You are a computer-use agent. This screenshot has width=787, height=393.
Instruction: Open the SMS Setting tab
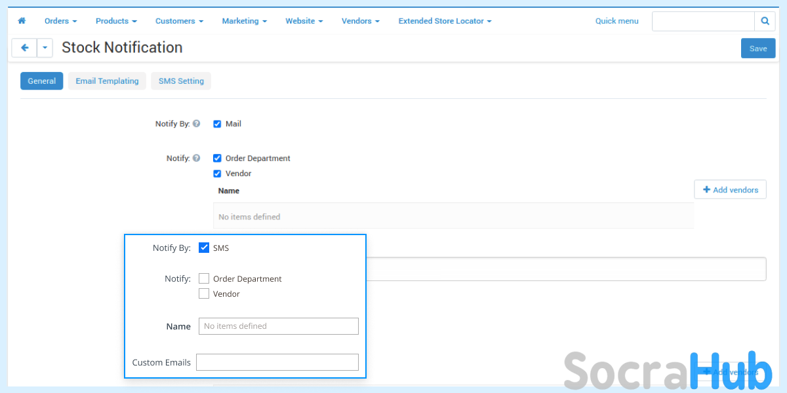pos(181,81)
